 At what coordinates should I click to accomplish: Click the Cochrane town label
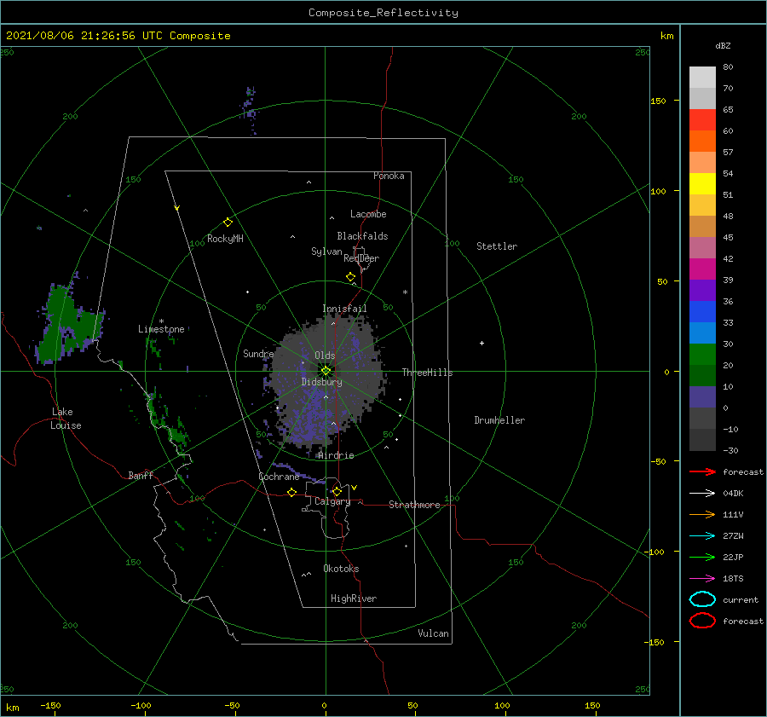click(x=279, y=477)
